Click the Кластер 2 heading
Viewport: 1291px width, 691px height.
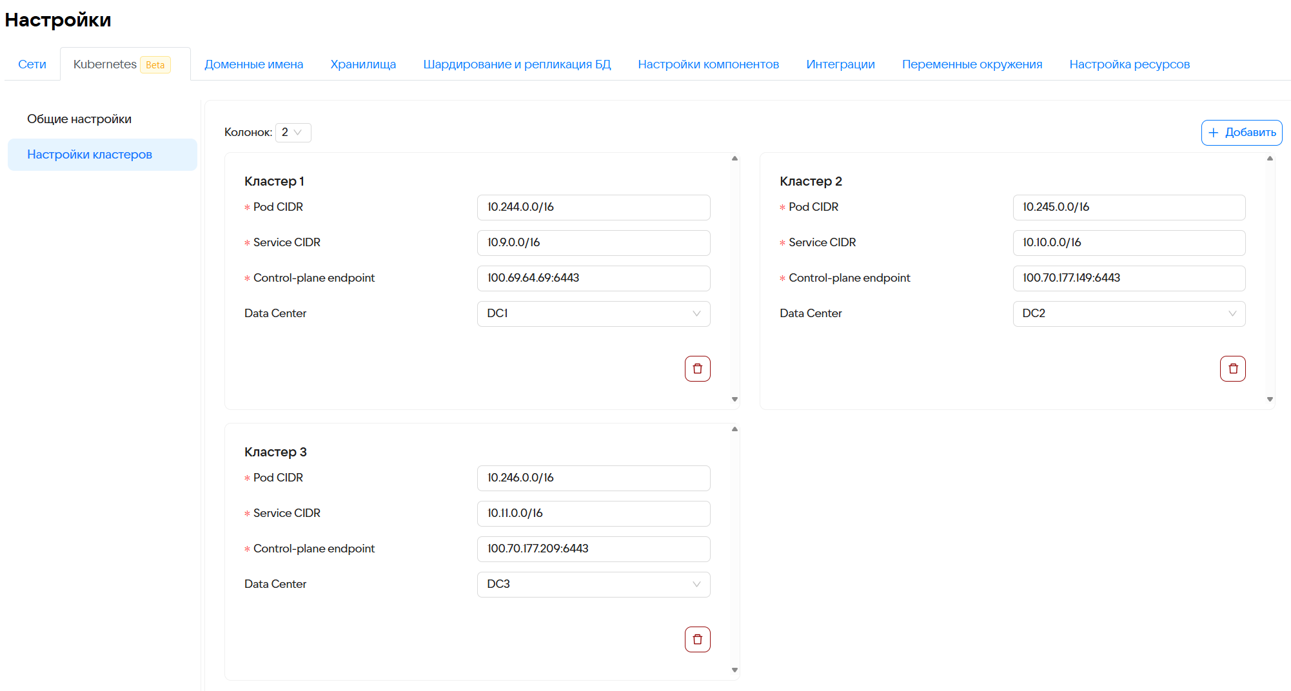point(811,182)
